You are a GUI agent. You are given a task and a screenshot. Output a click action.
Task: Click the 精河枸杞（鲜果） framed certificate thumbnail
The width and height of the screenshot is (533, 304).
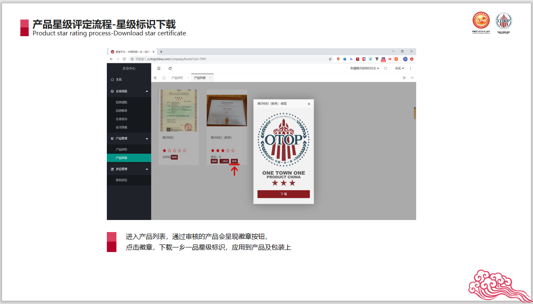click(227, 110)
